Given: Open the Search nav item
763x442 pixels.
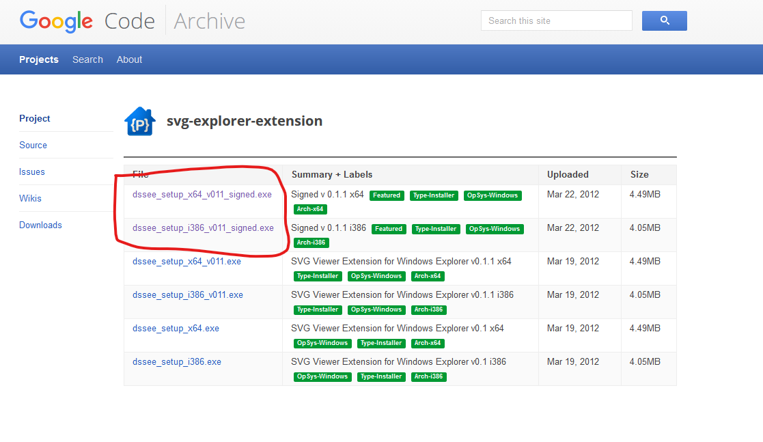Looking at the screenshot, I should coord(87,59).
